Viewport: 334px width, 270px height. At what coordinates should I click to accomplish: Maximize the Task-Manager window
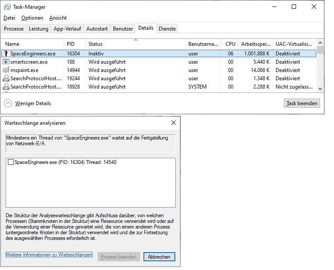click(x=294, y=7)
